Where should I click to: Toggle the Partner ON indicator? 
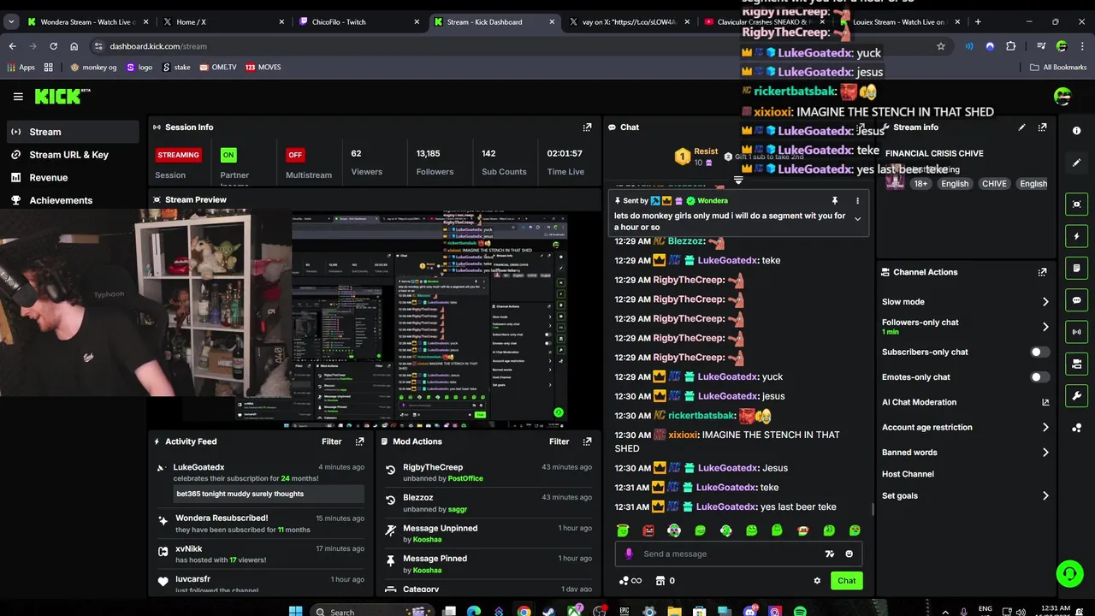click(228, 155)
